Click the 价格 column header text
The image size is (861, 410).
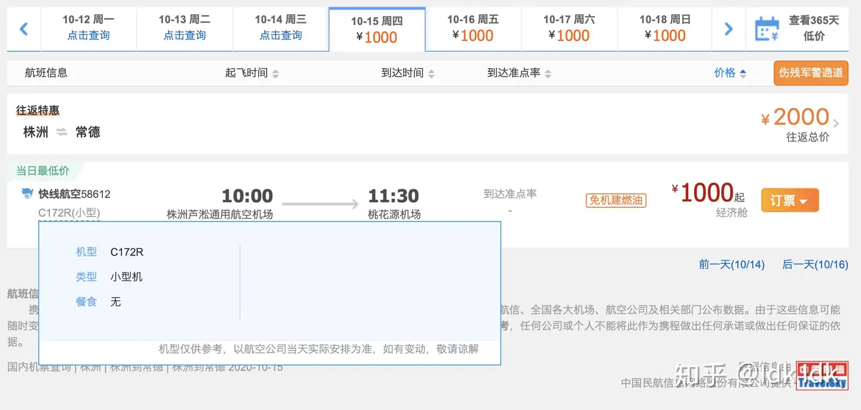725,73
